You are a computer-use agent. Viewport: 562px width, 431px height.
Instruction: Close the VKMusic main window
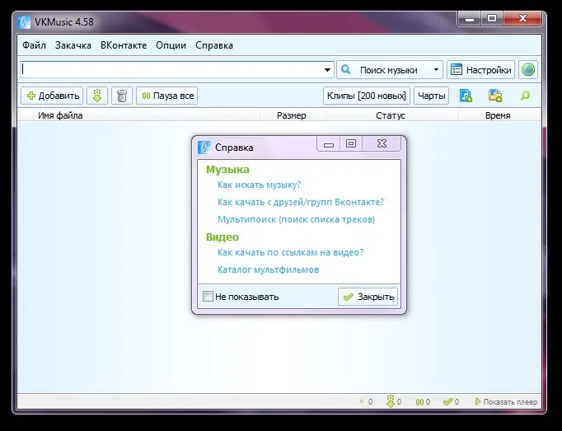[x=522, y=19]
